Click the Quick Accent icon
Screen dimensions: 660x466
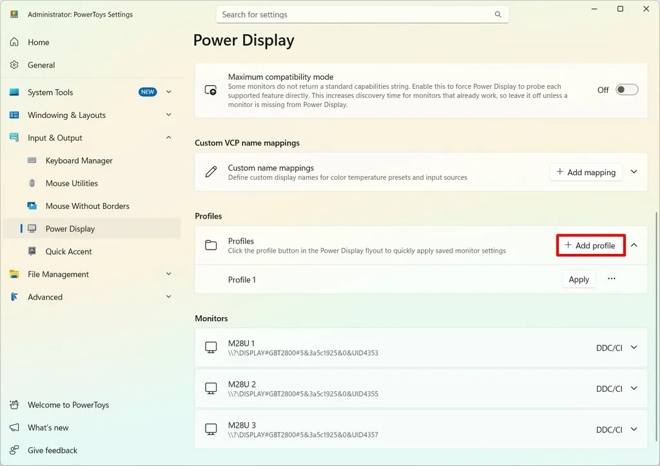click(x=32, y=251)
